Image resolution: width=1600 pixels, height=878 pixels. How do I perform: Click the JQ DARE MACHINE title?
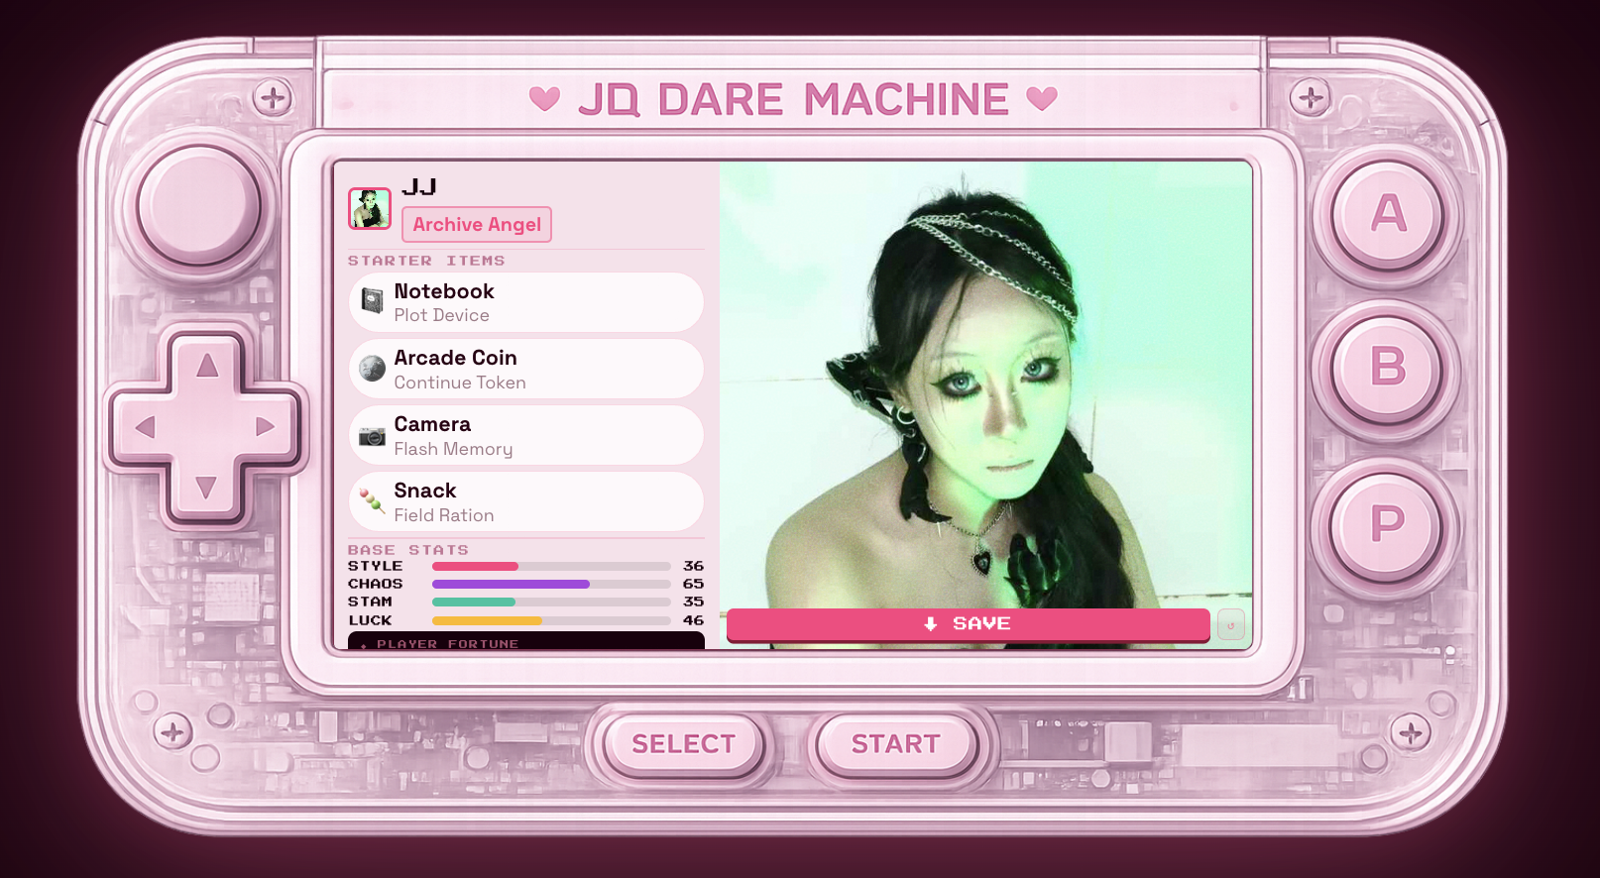[793, 100]
